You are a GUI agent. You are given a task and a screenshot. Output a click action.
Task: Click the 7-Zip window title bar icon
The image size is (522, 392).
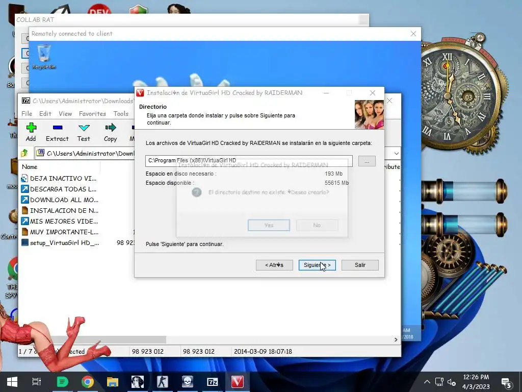(25, 101)
